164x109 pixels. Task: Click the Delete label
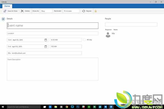[27, 11]
